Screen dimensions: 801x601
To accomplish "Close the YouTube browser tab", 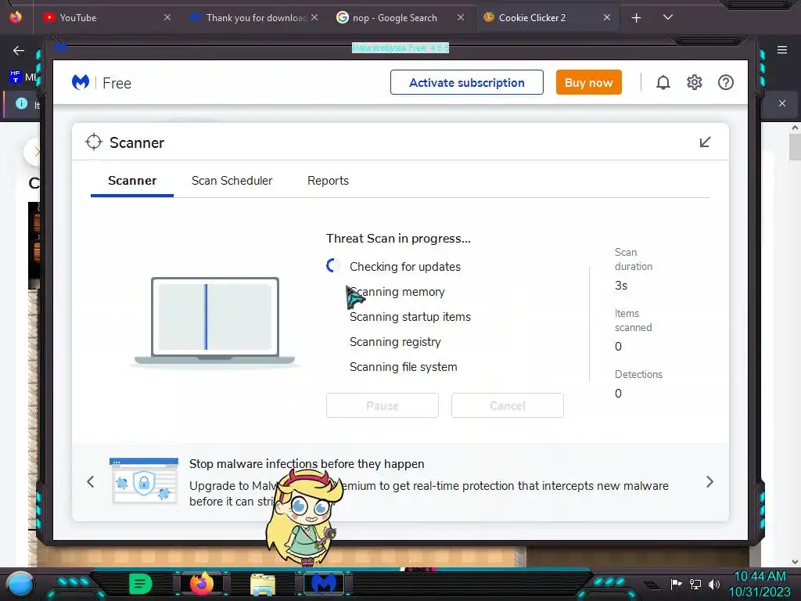I will pos(167,17).
